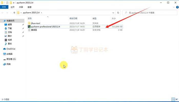
Task: Switch to the 查看 ribbon tab
Action: pyautogui.click(x=29, y=7)
